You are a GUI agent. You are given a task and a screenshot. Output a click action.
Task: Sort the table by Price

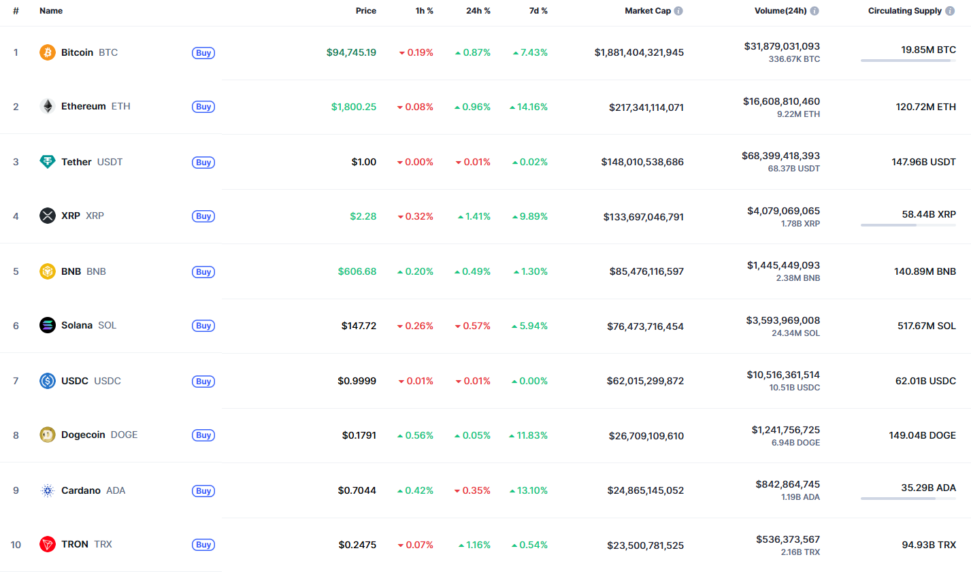pyautogui.click(x=366, y=11)
